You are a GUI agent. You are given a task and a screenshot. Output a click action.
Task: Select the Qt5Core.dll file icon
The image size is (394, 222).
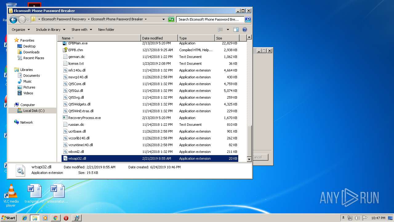click(65, 84)
